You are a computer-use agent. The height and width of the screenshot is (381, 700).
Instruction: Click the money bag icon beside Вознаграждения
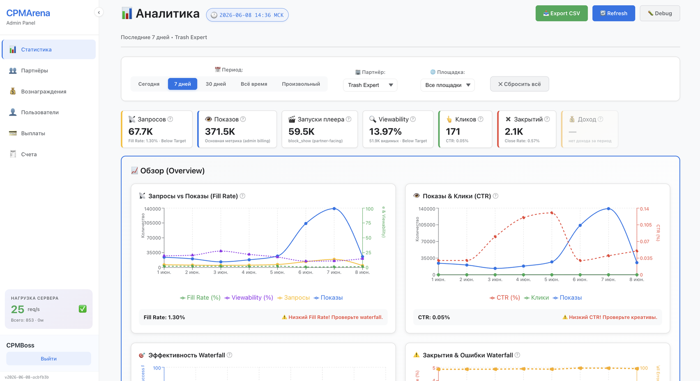point(13,91)
